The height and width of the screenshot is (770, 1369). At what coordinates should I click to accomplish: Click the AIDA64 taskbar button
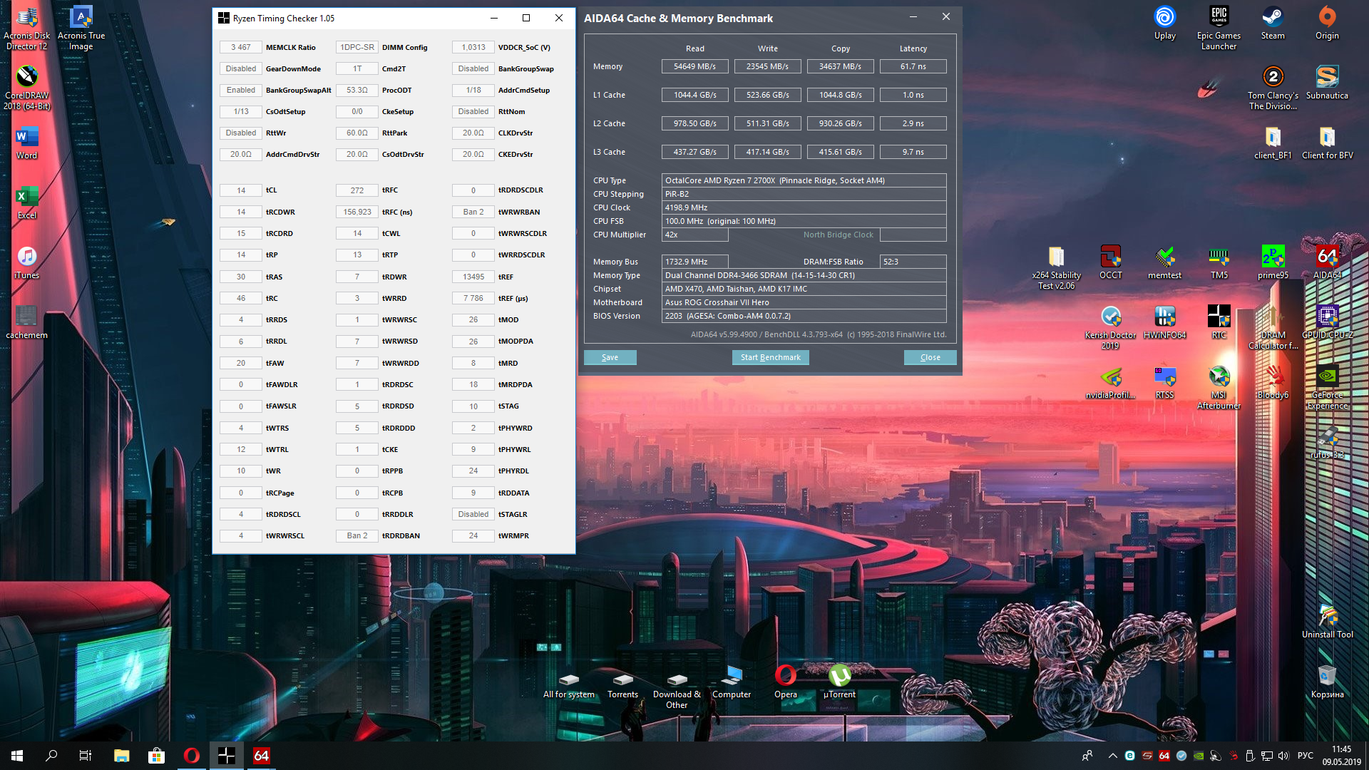coord(262,755)
